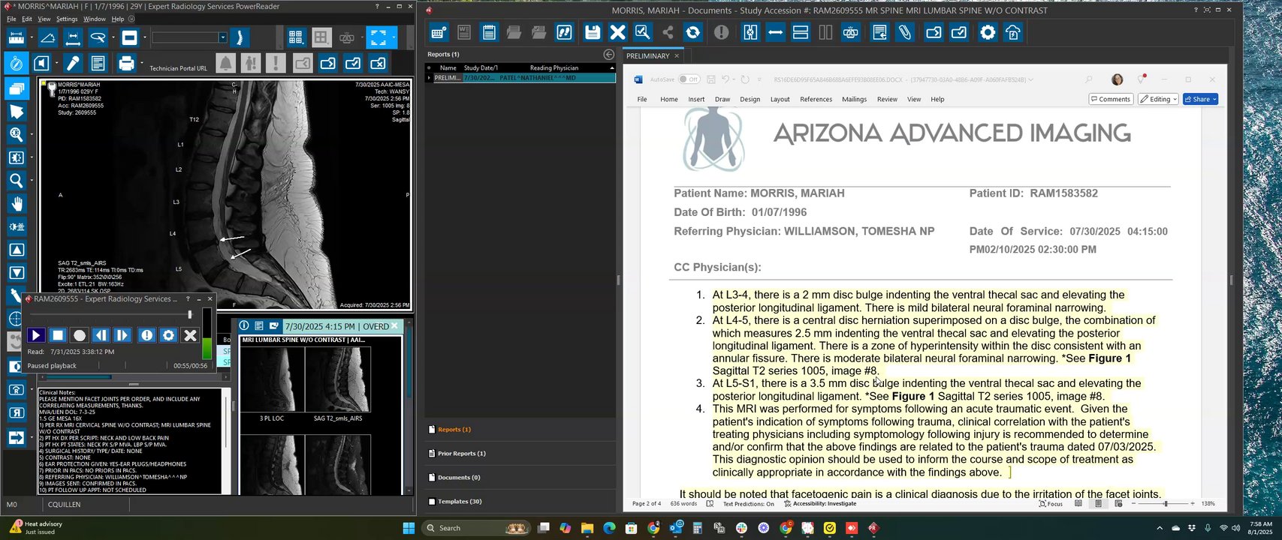
Task: Click the horizontal split layout icon
Action: [801, 32]
